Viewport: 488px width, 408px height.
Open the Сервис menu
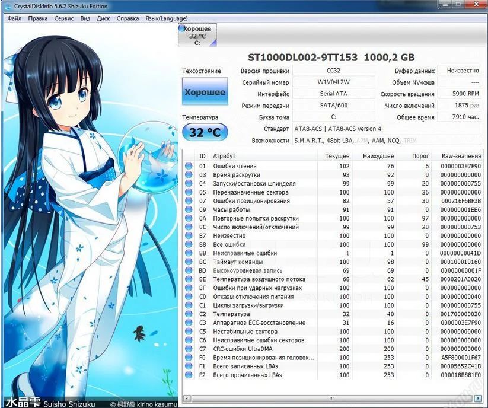coord(64,18)
